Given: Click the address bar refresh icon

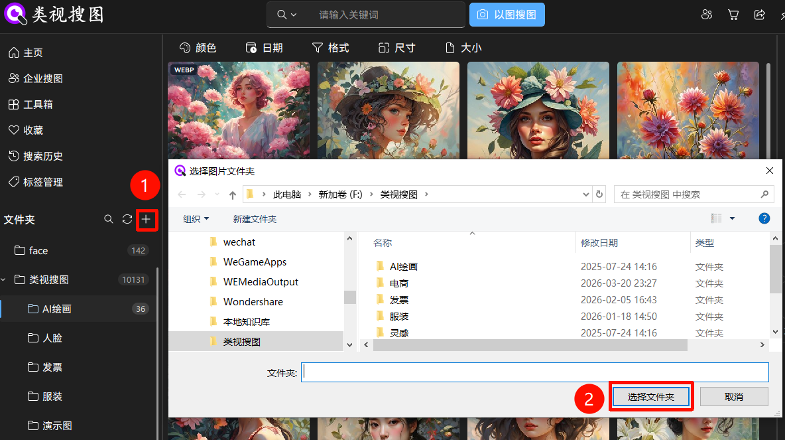Looking at the screenshot, I should (599, 194).
